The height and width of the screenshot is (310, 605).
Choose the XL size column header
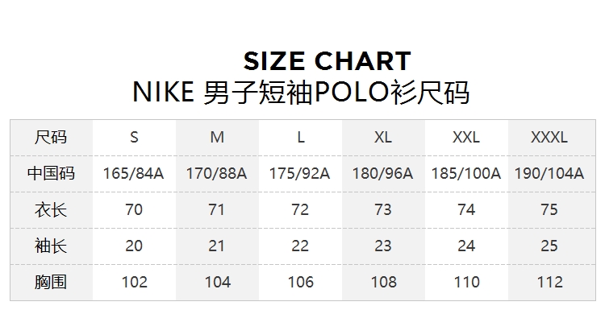[x=383, y=138]
